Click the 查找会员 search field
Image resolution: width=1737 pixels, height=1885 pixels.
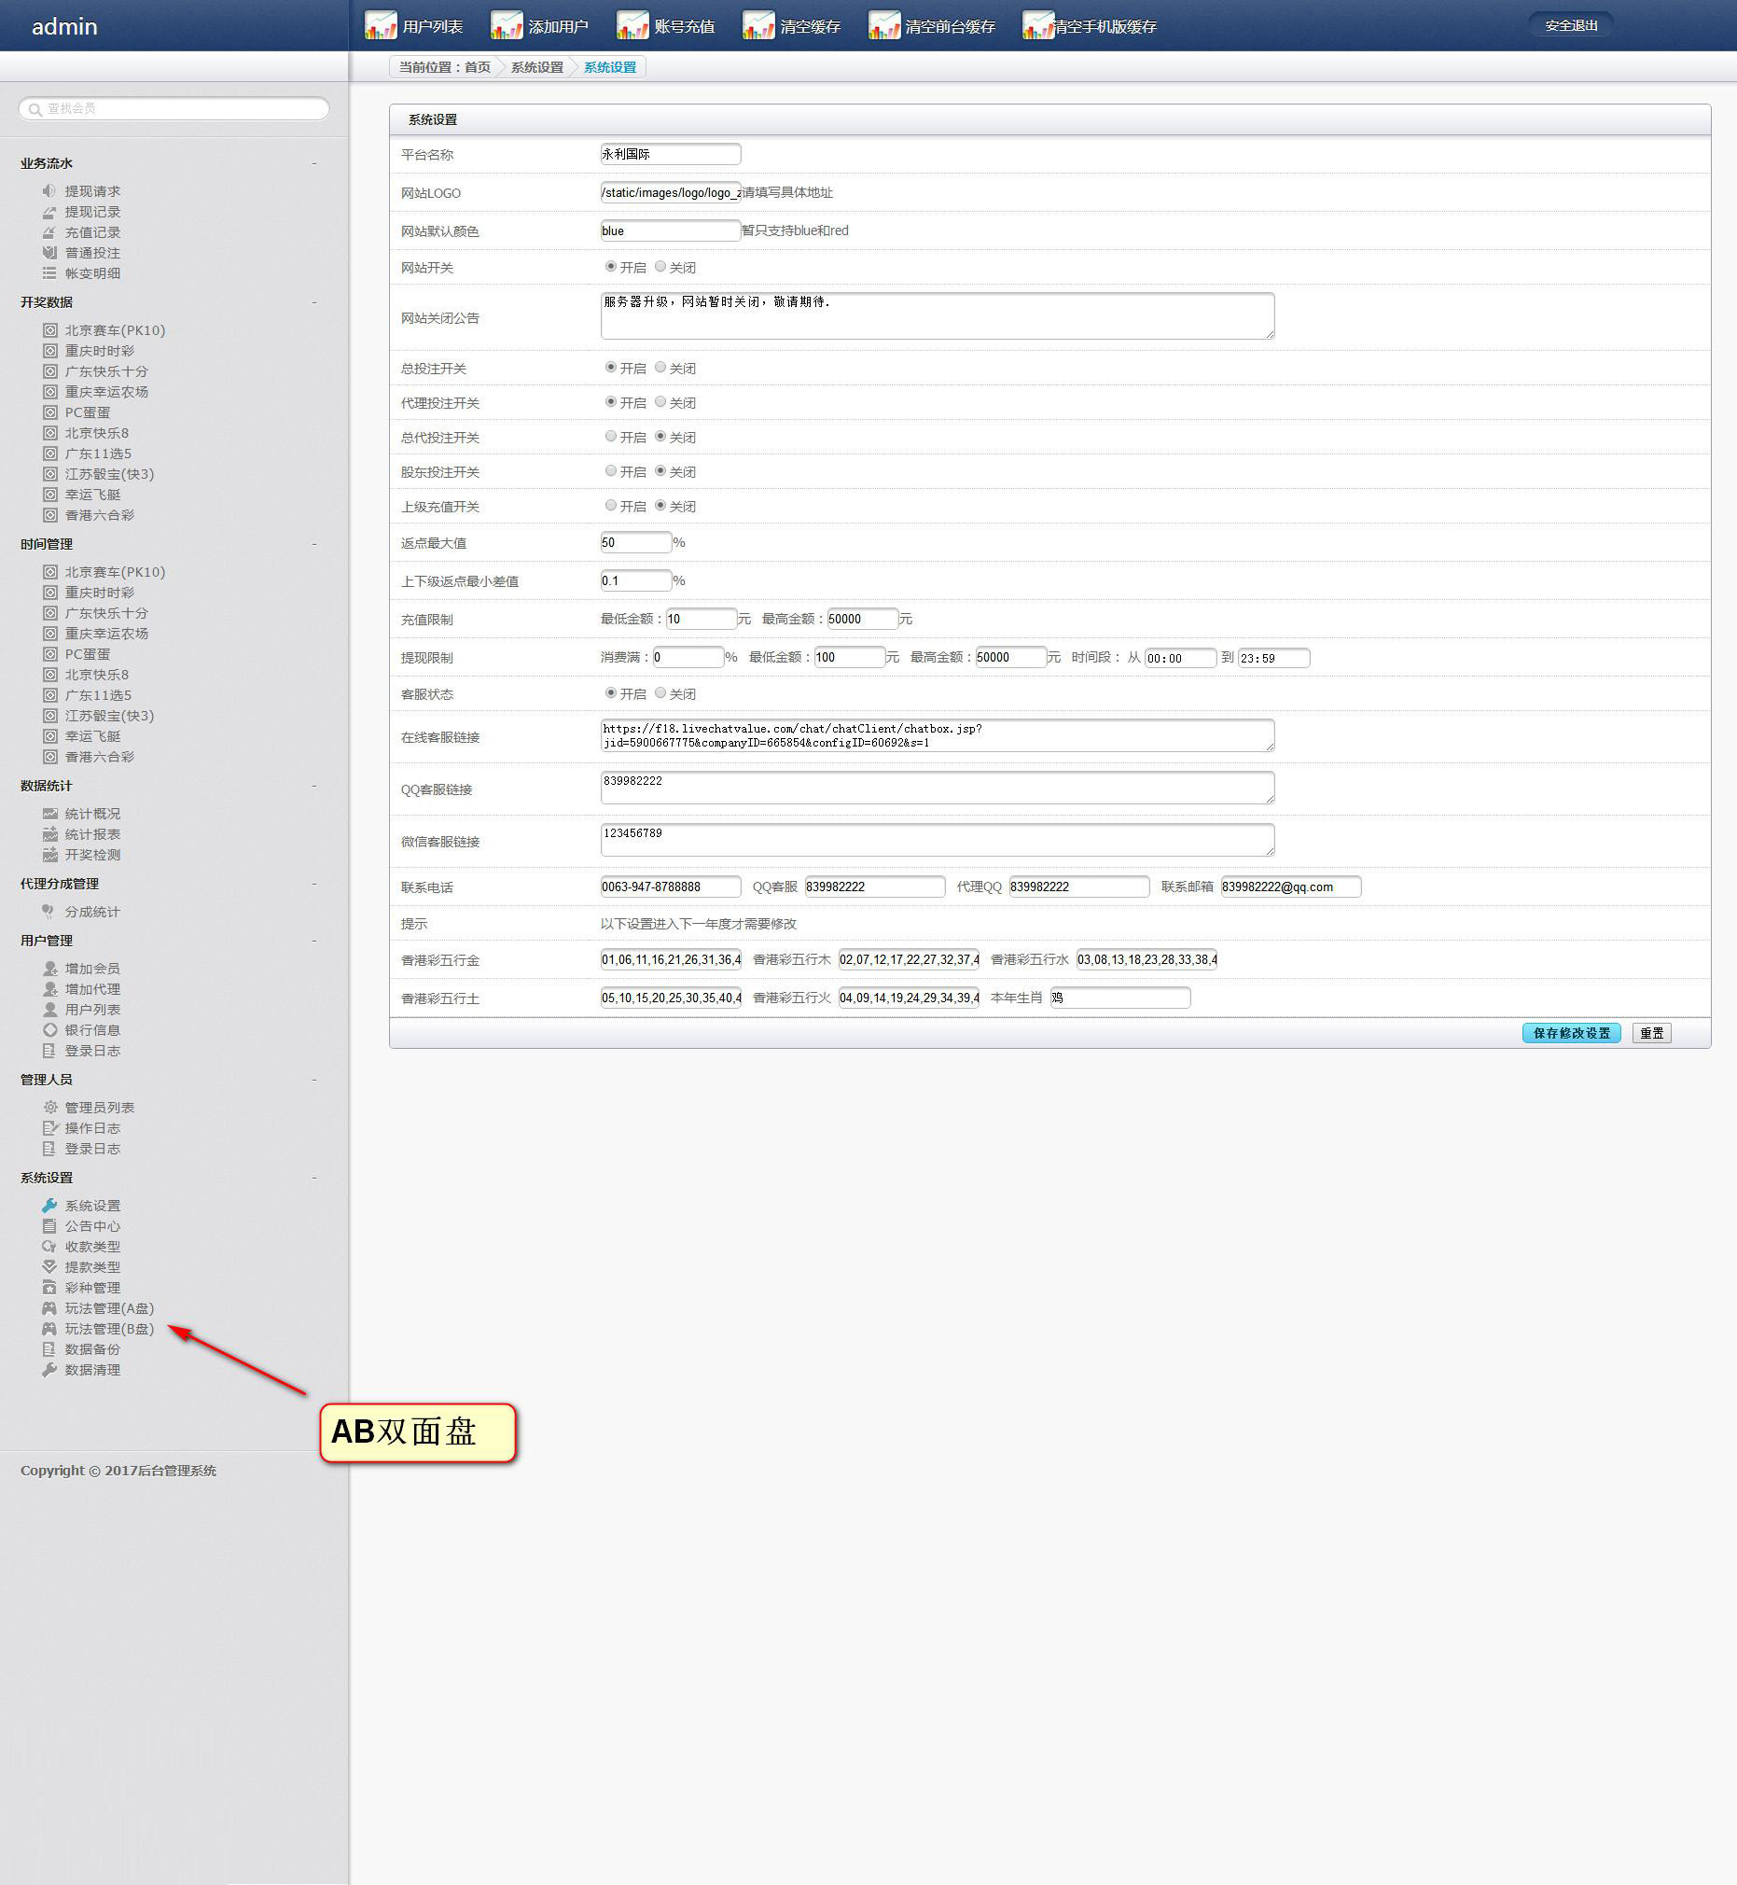coord(174,108)
